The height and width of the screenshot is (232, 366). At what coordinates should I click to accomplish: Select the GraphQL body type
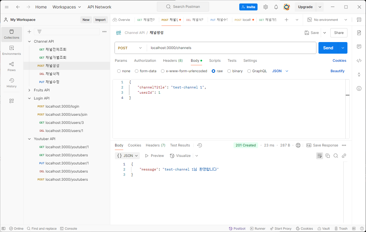tap(249, 71)
